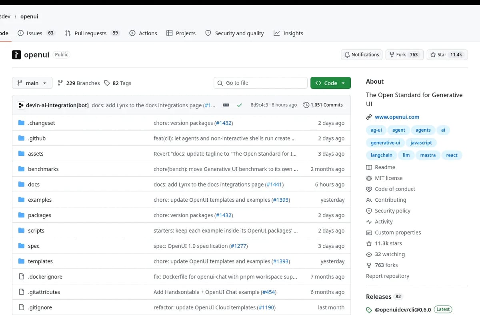Open commit hash 8d9c4c3

[259, 105]
